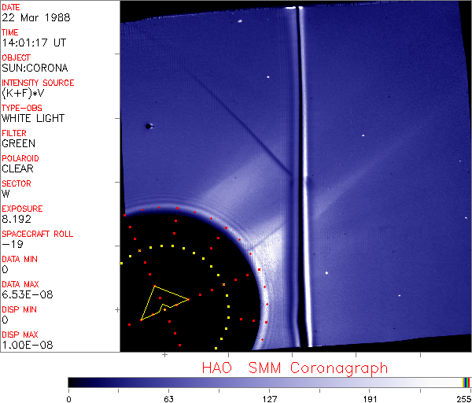
Task: Click the yellow polygon outline on occulting disk
Action: 164,303
